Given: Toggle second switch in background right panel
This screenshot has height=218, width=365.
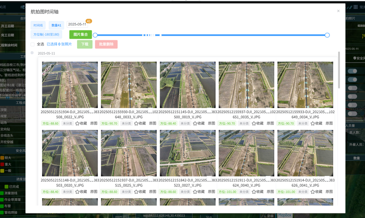Looking at the screenshot, I should coord(352,79).
